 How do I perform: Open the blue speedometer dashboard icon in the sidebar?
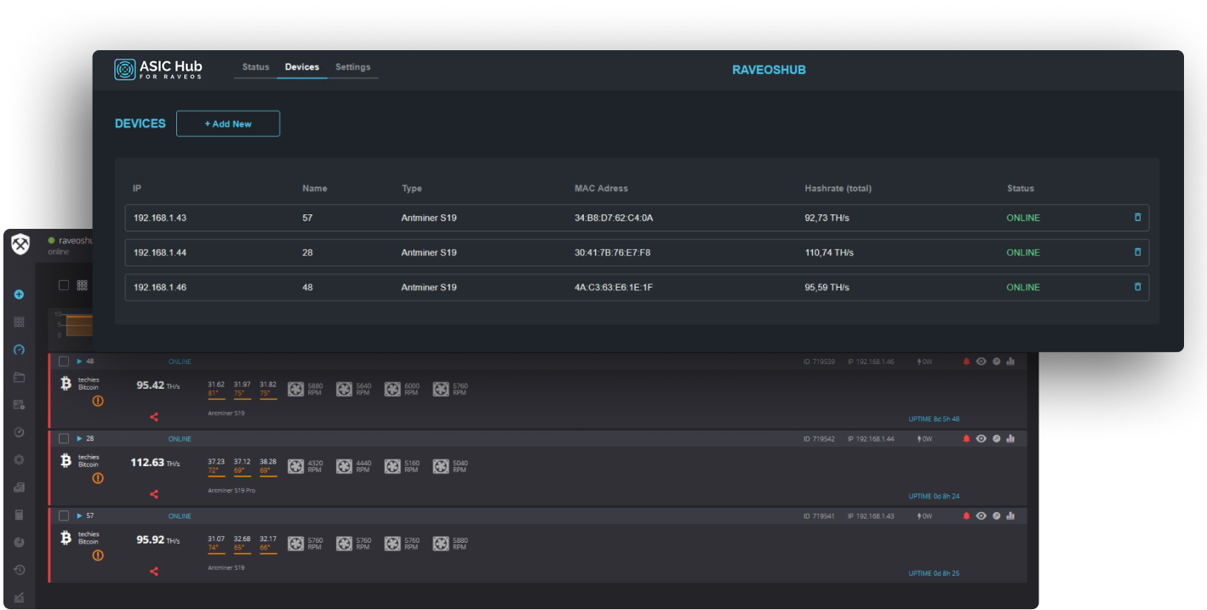tap(20, 350)
